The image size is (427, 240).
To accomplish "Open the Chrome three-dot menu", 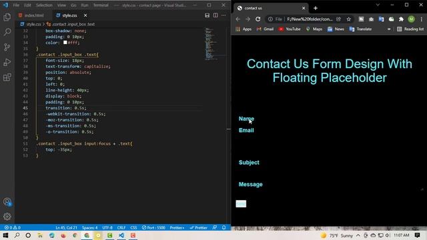I will pyautogui.click(x=421, y=19).
